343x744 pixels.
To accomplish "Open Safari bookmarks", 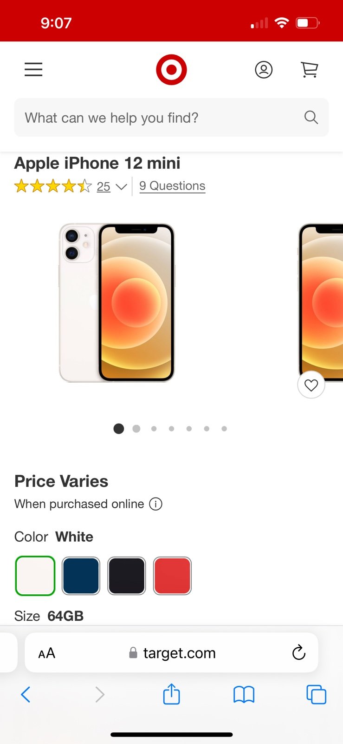I will (x=244, y=695).
